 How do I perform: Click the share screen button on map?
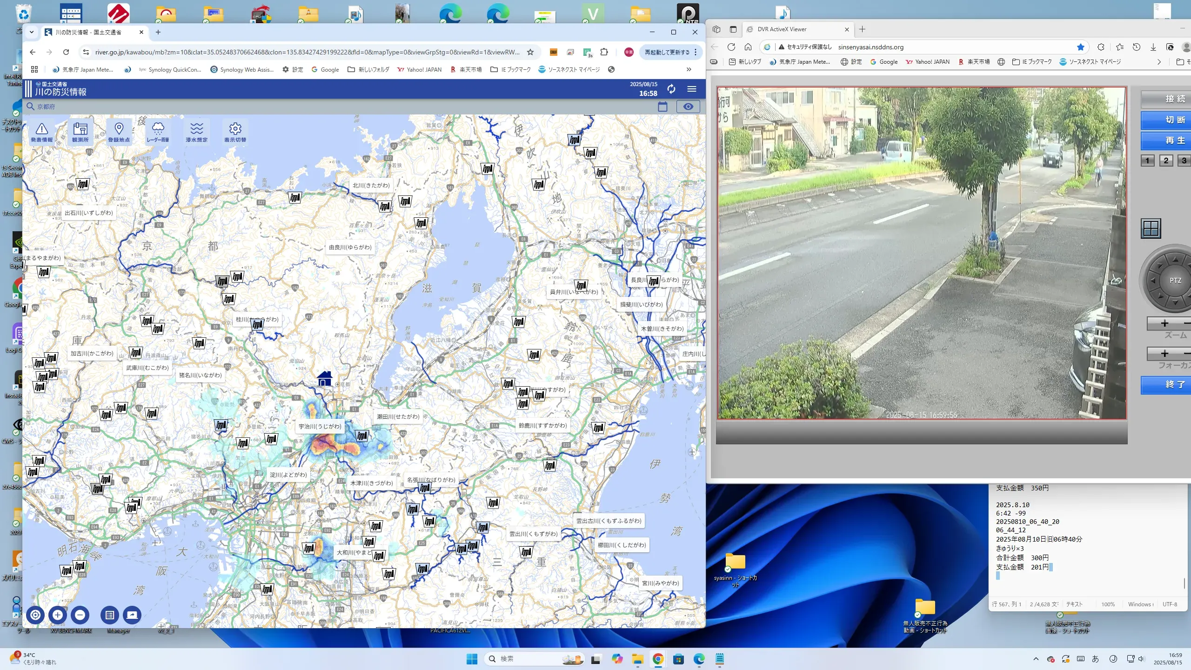[132, 615]
